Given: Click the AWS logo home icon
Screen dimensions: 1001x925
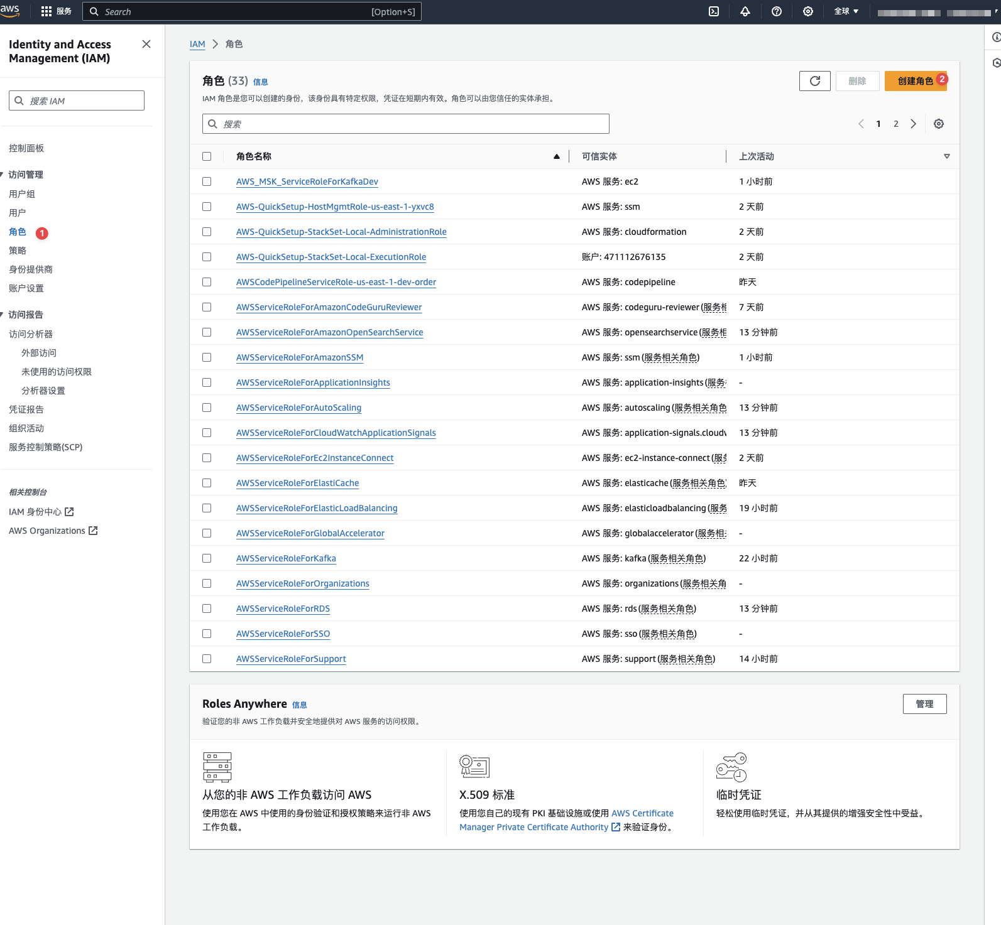Looking at the screenshot, I should point(11,11).
